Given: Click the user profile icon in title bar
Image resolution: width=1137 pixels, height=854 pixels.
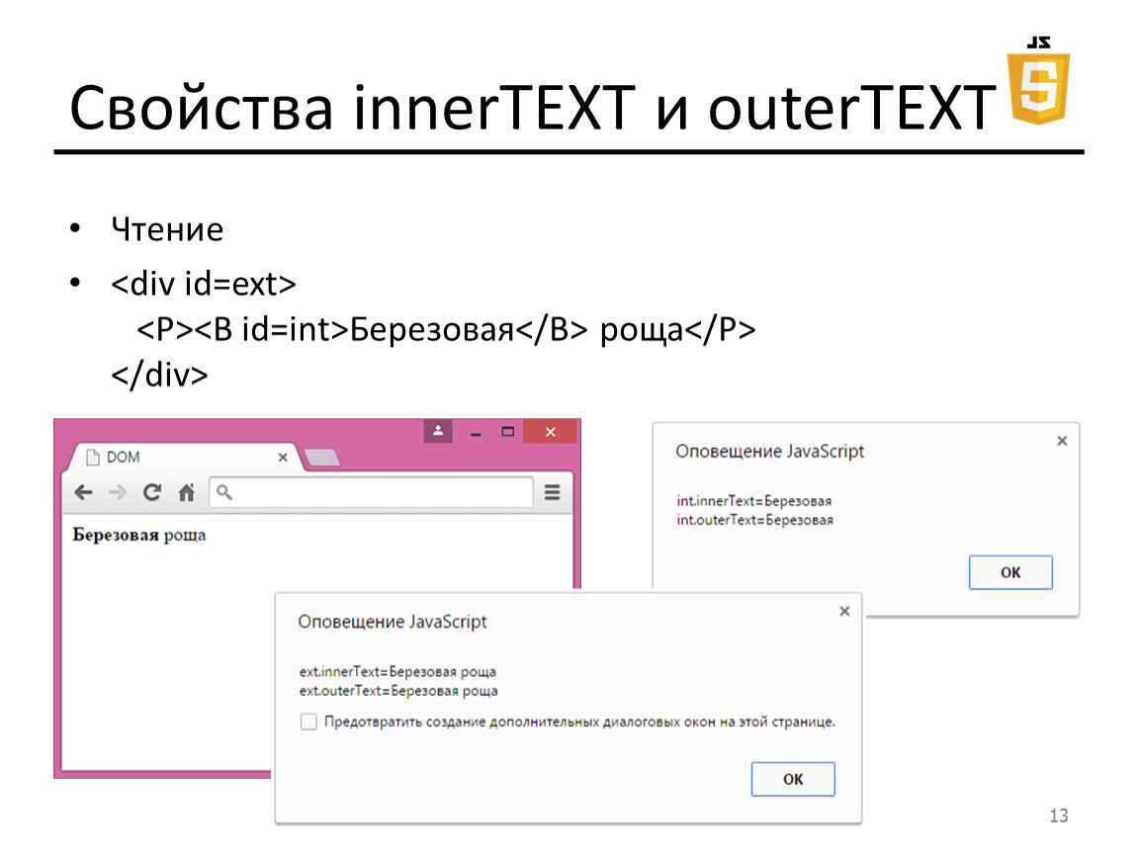Looking at the screenshot, I should (438, 432).
